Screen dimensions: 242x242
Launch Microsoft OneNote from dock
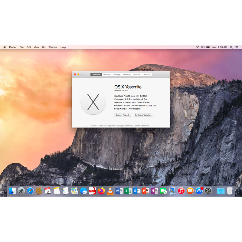click(x=155, y=191)
